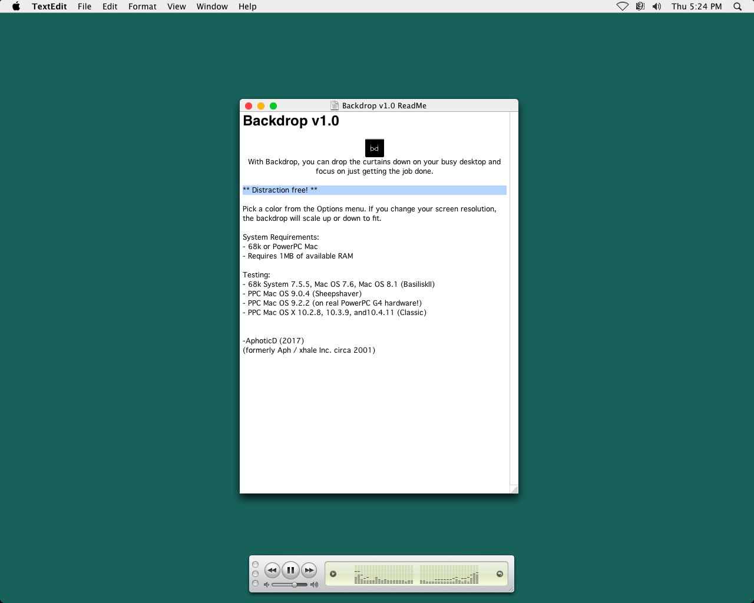Screen dimensions: 754x603
Task: Click the '- 68k or PowerPC Mac' line
Action: pyautogui.click(x=280, y=247)
